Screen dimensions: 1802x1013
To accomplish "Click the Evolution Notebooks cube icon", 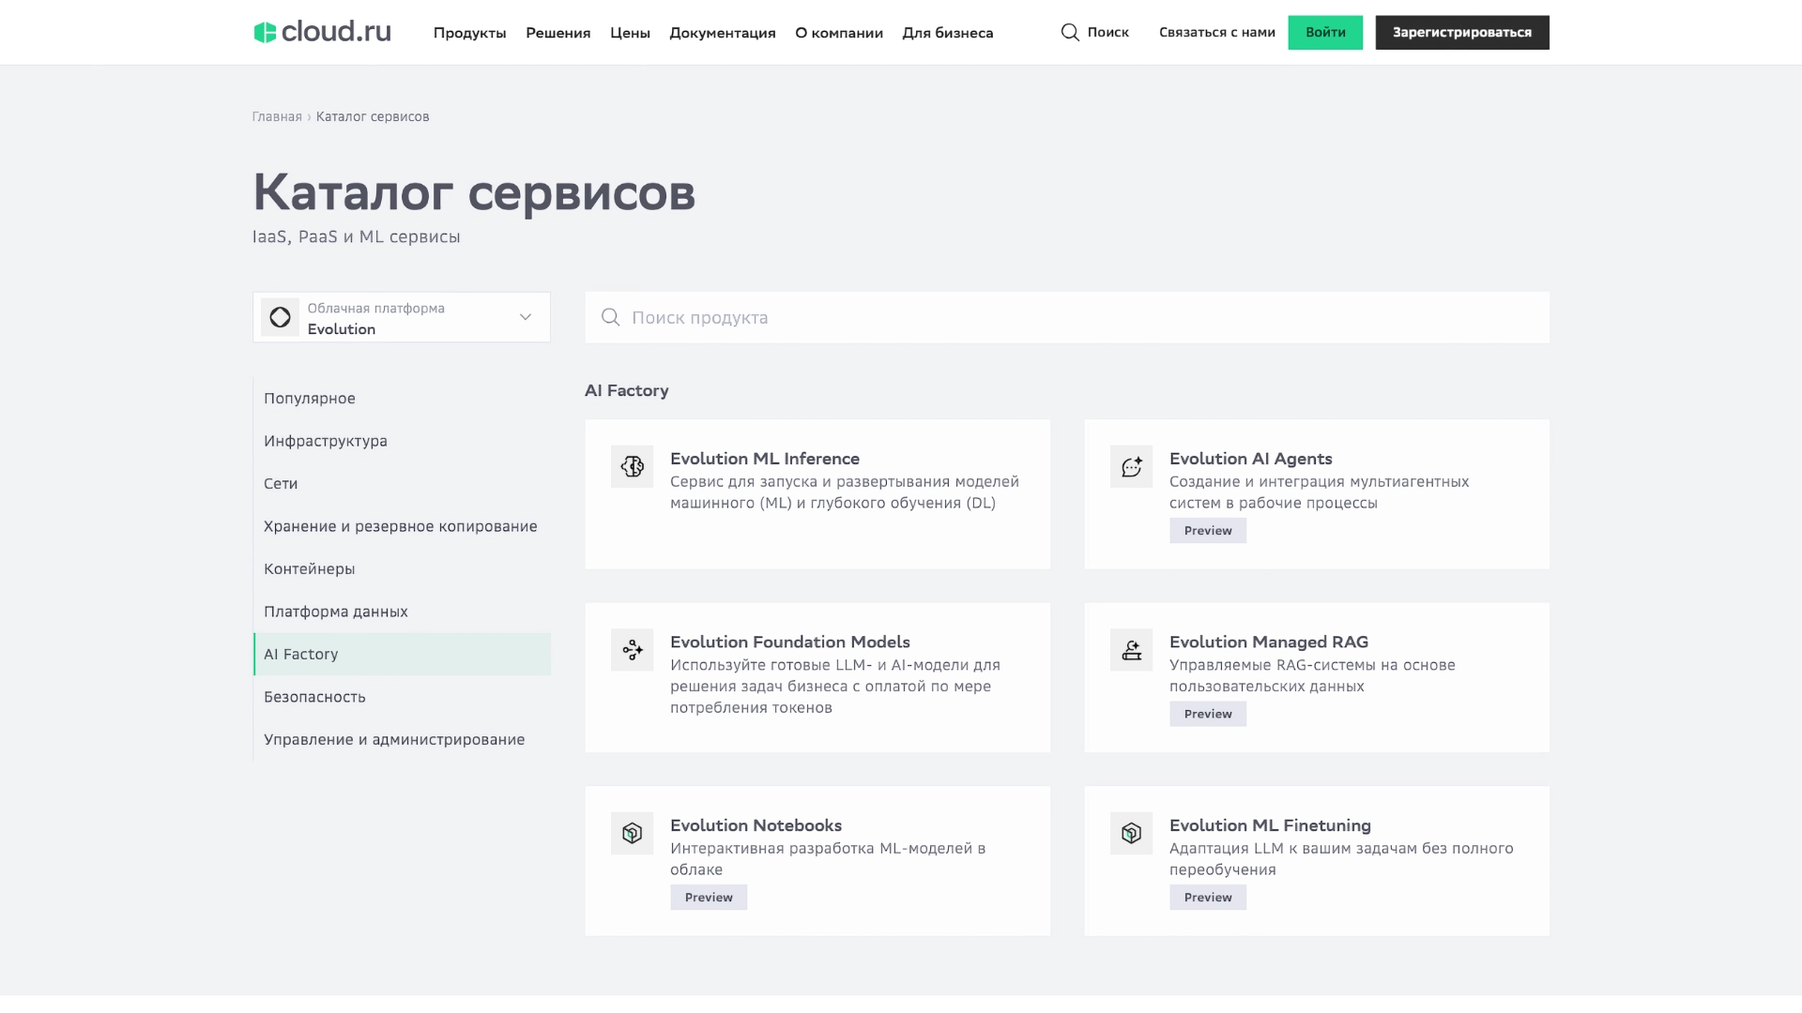I will (632, 833).
